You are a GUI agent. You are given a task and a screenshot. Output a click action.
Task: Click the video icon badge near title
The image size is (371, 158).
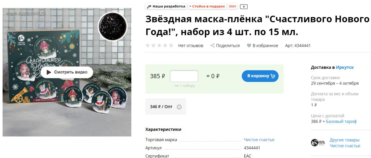click(x=243, y=6)
